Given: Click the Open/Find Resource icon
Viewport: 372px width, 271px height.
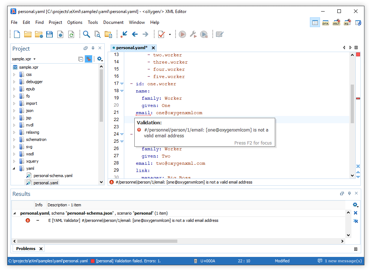Looking at the screenshot, I should coord(108,34).
